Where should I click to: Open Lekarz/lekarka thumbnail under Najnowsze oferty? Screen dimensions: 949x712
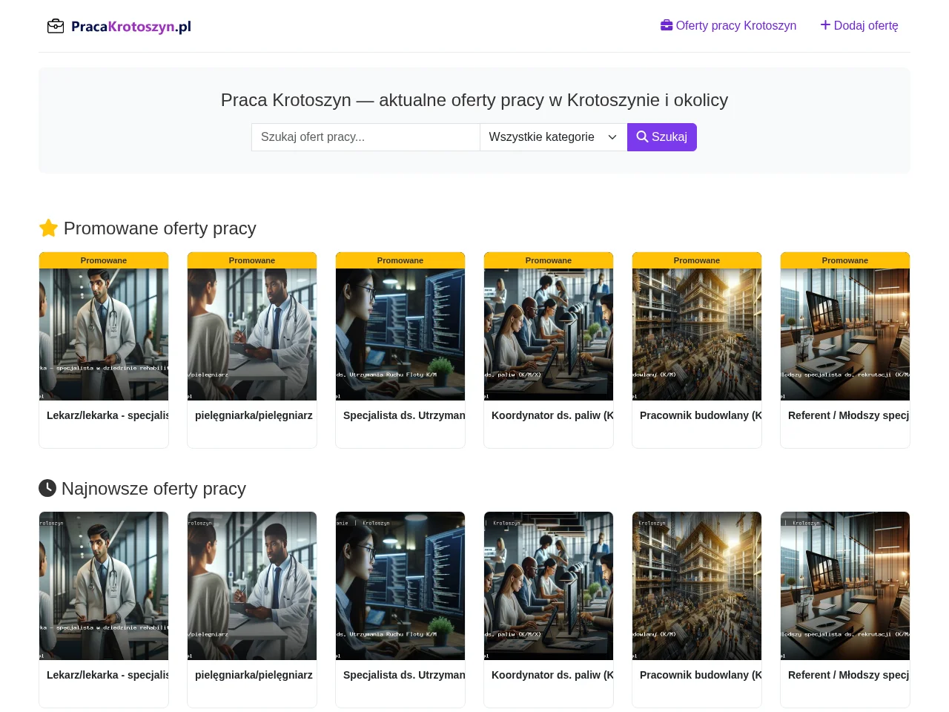pos(104,586)
